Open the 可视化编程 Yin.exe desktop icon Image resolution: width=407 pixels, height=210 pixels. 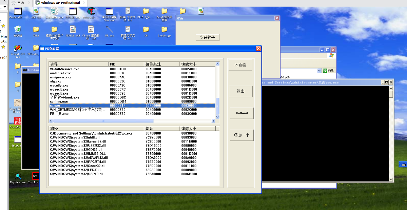coord(109,14)
